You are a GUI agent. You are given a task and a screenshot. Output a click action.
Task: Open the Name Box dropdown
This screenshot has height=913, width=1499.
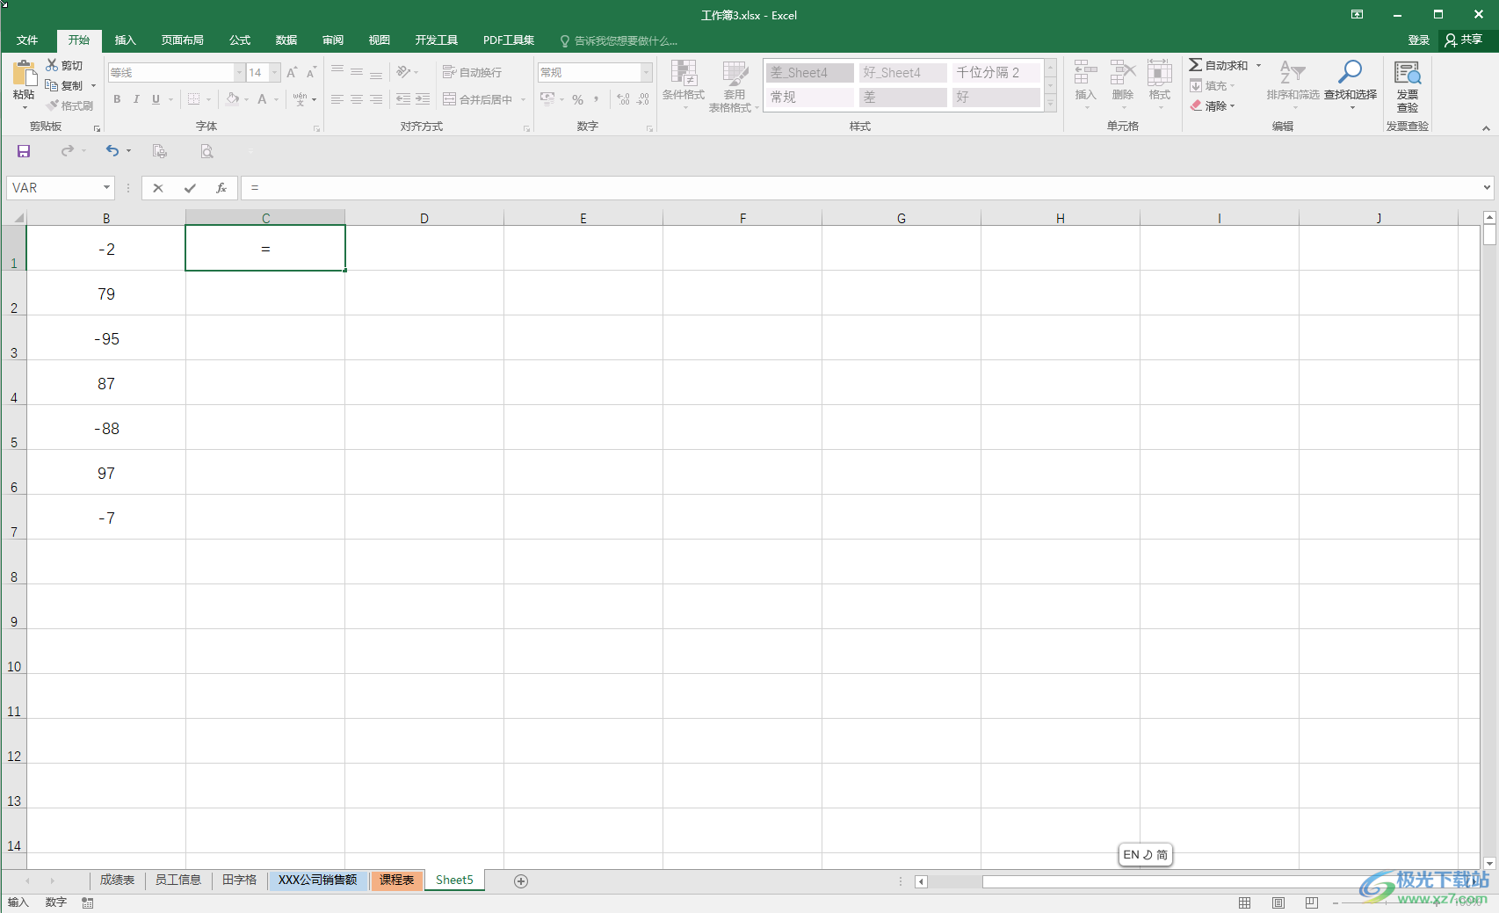106,188
